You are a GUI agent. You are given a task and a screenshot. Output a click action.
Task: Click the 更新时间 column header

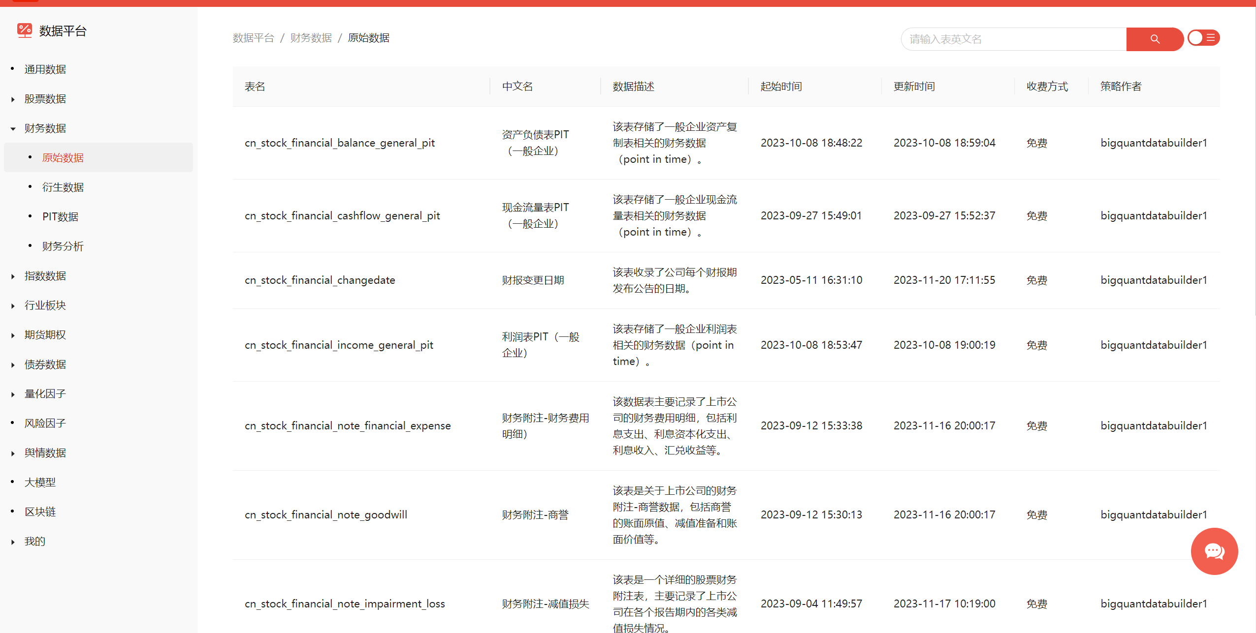(x=914, y=87)
